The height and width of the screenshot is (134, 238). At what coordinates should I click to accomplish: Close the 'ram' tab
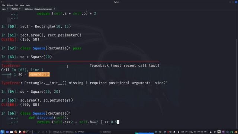(x=7, y=9)
